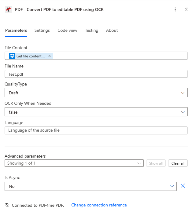The height and width of the screenshot is (215, 192).
Task: Open the OCR Only When Needed dropdown
Action: (96, 112)
